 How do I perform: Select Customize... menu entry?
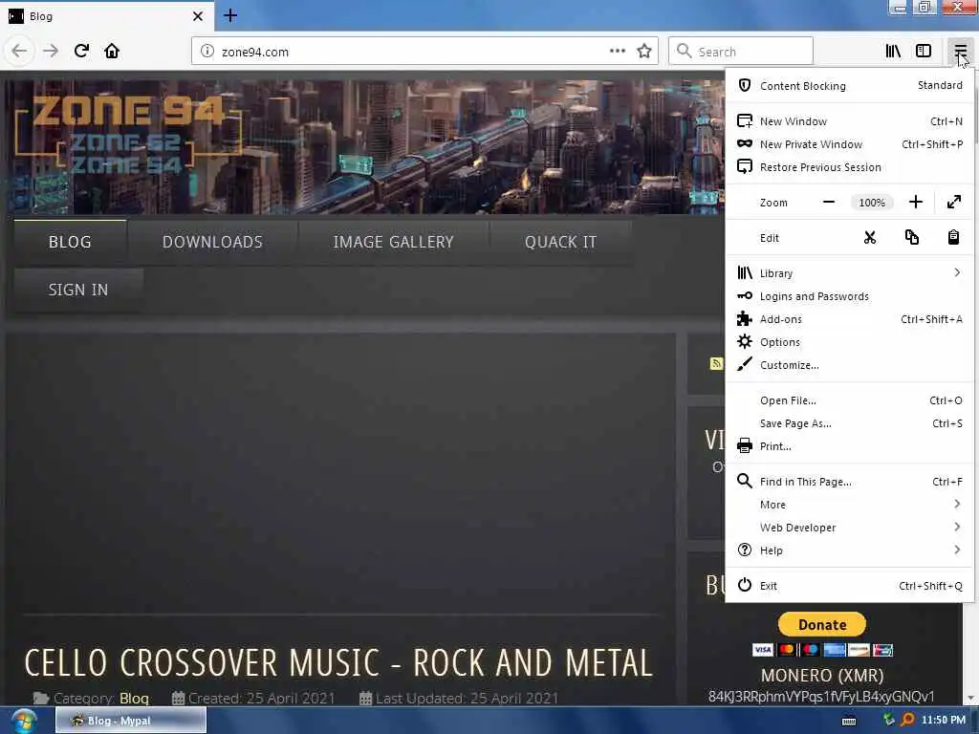pyautogui.click(x=850, y=365)
